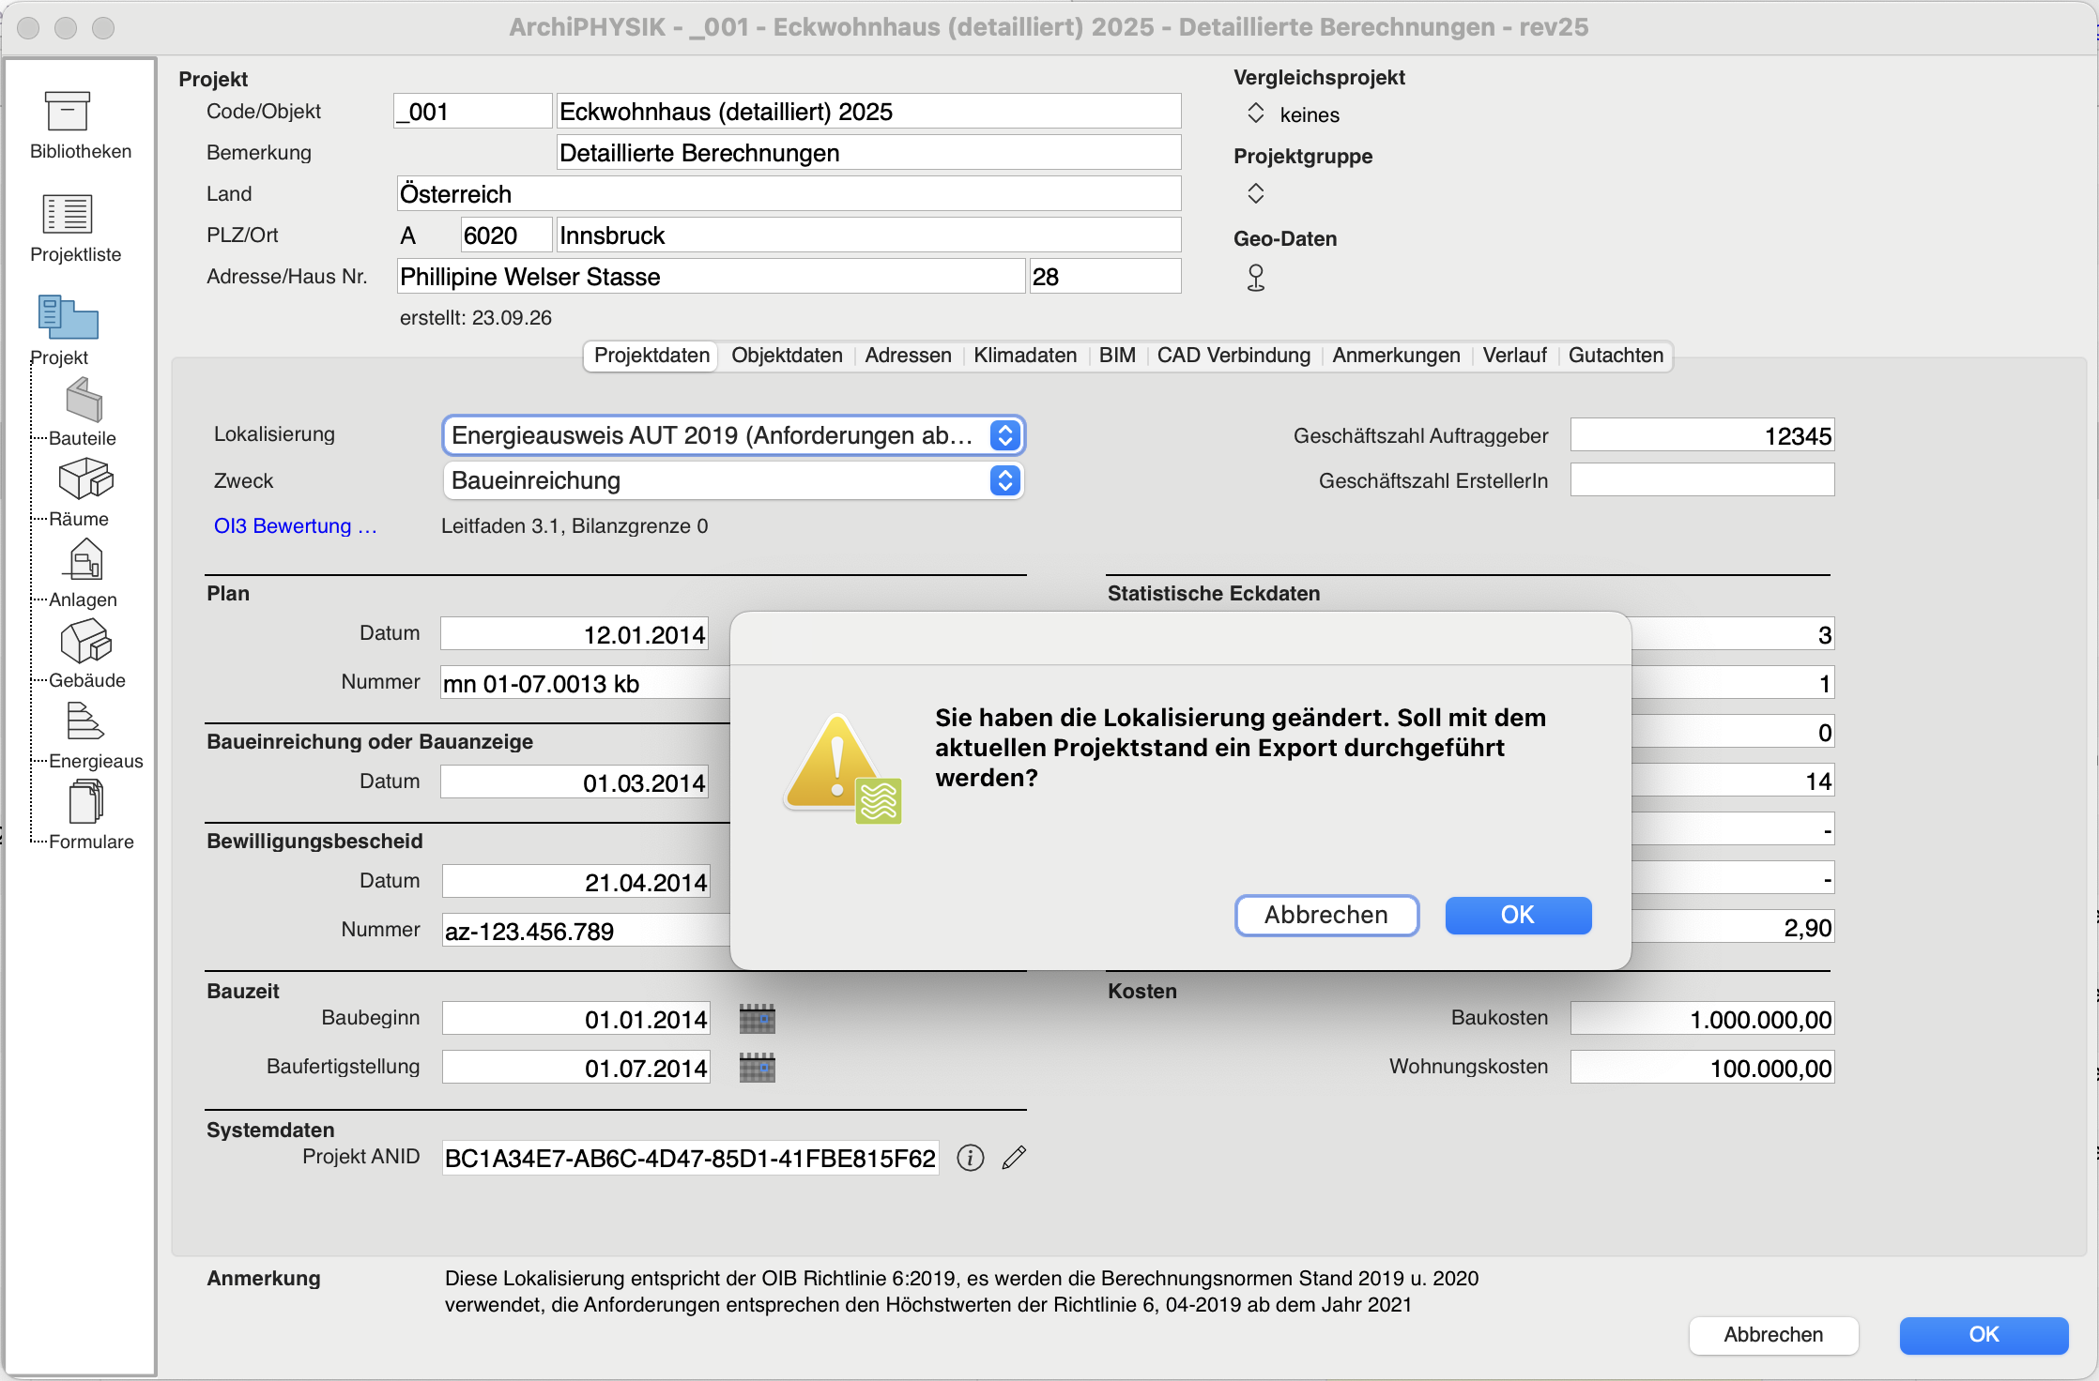Open calendar picker for Baubeginn
2099x1381 pixels.
coord(757,1019)
